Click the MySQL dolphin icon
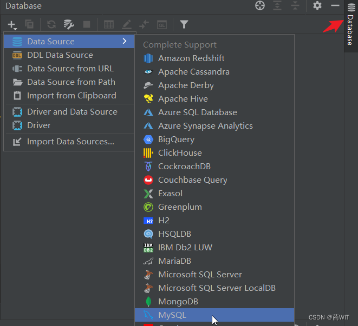The width and height of the screenshot is (358, 326). coord(148,315)
